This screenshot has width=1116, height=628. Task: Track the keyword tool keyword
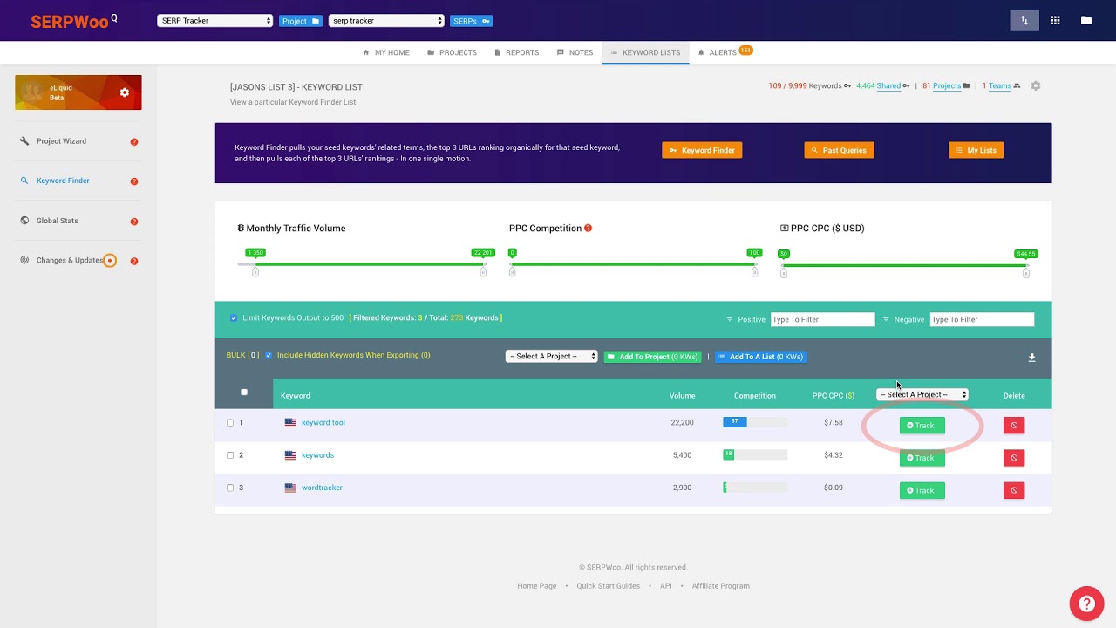coord(922,426)
